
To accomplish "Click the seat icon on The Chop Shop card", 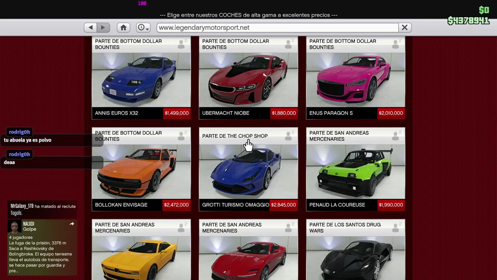I will tap(288, 136).
